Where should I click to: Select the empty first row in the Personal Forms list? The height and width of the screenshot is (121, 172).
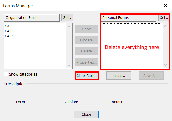(x=132, y=26)
